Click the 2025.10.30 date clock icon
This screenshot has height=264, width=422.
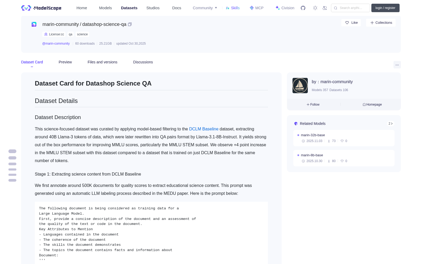point(303,161)
